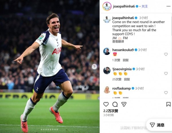Screen dimensions: 172x133
Task: Like rosflaskamp's comment heart
Action: [166, 92]
